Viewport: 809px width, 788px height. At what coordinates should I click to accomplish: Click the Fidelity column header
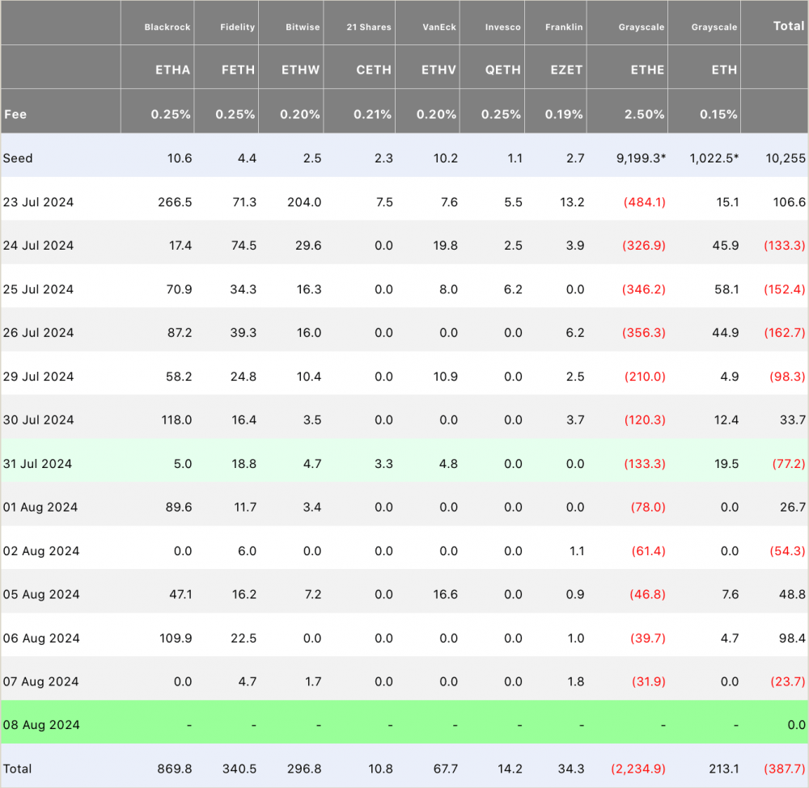point(237,27)
